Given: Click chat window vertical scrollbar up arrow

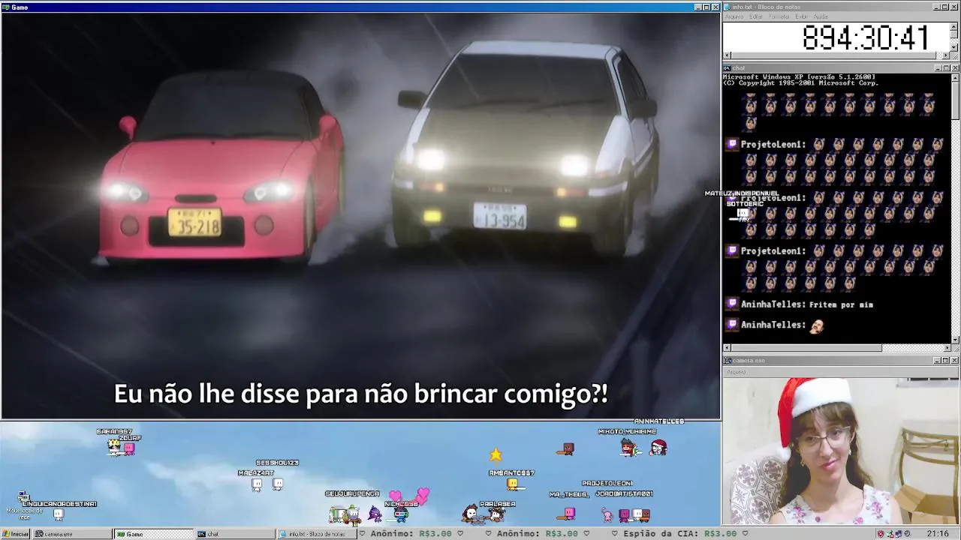Looking at the screenshot, I should 955,77.
